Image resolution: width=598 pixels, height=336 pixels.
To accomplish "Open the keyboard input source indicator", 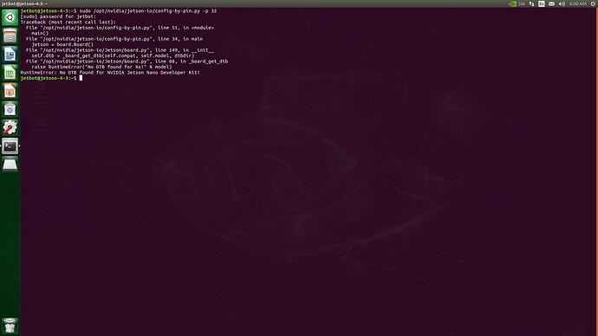I will point(542,3).
